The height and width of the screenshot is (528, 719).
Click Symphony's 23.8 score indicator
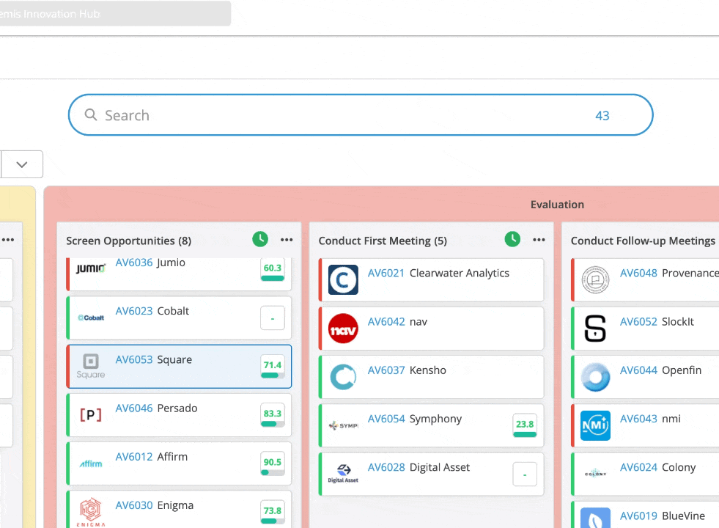point(525,426)
